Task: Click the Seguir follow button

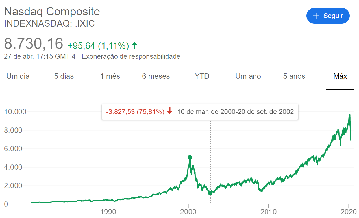Action: [328, 16]
